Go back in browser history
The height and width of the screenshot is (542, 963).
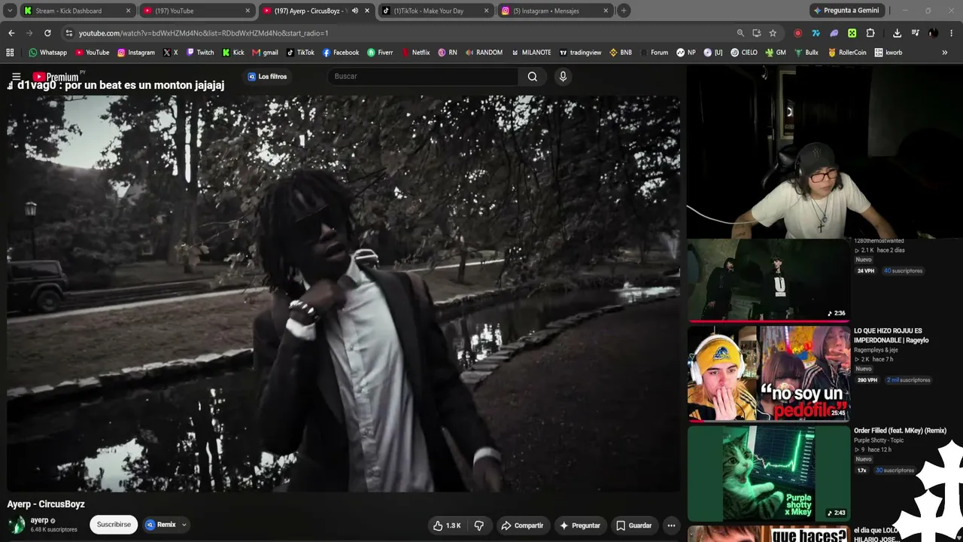11,33
